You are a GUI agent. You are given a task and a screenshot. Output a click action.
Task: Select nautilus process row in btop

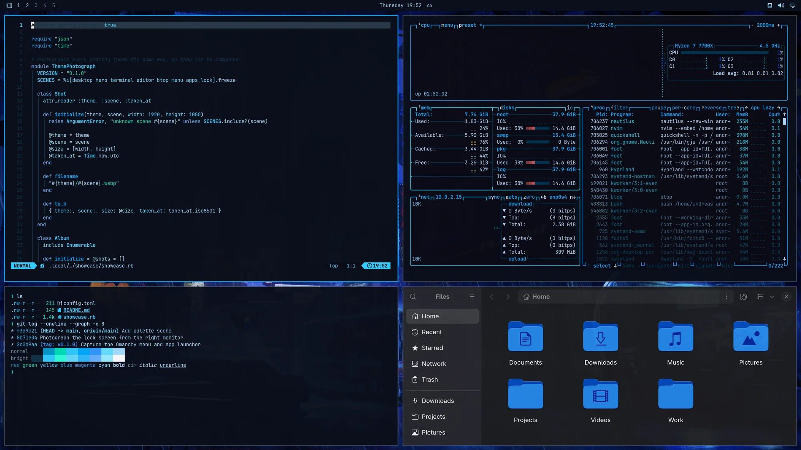point(685,122)
